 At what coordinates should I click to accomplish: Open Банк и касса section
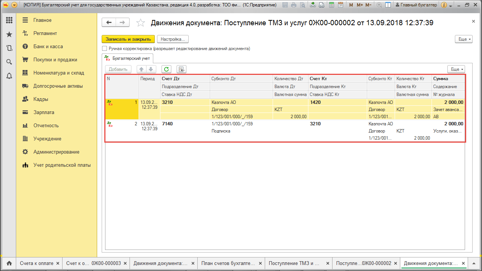coord(48,47)
